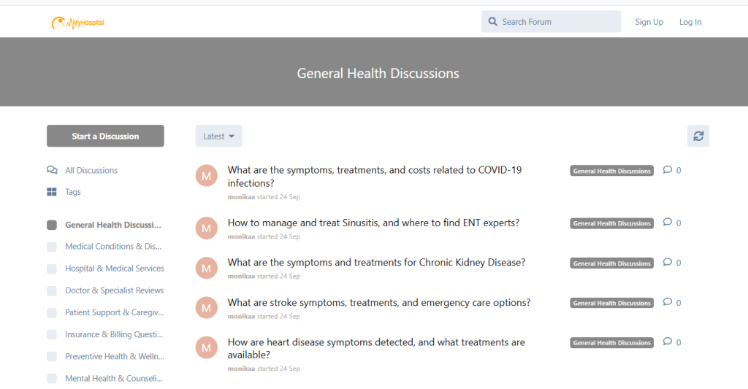Select the Medical Conditions tag square
The image size is (748, 389).
(52, 247)
